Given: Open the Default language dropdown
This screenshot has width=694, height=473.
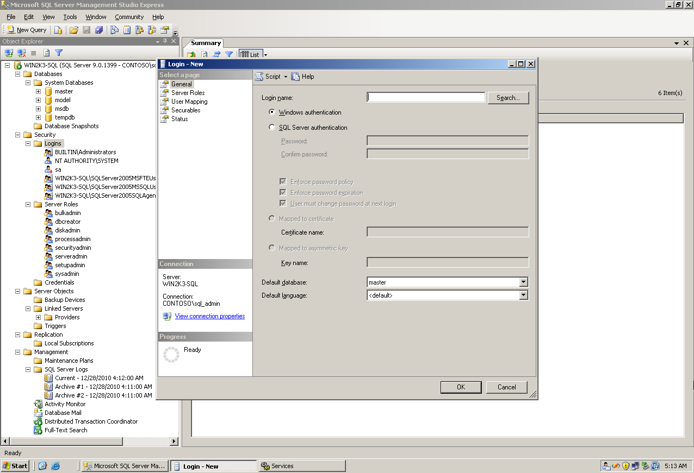Looking at the screenshot, I should click(x=523, y=295).
